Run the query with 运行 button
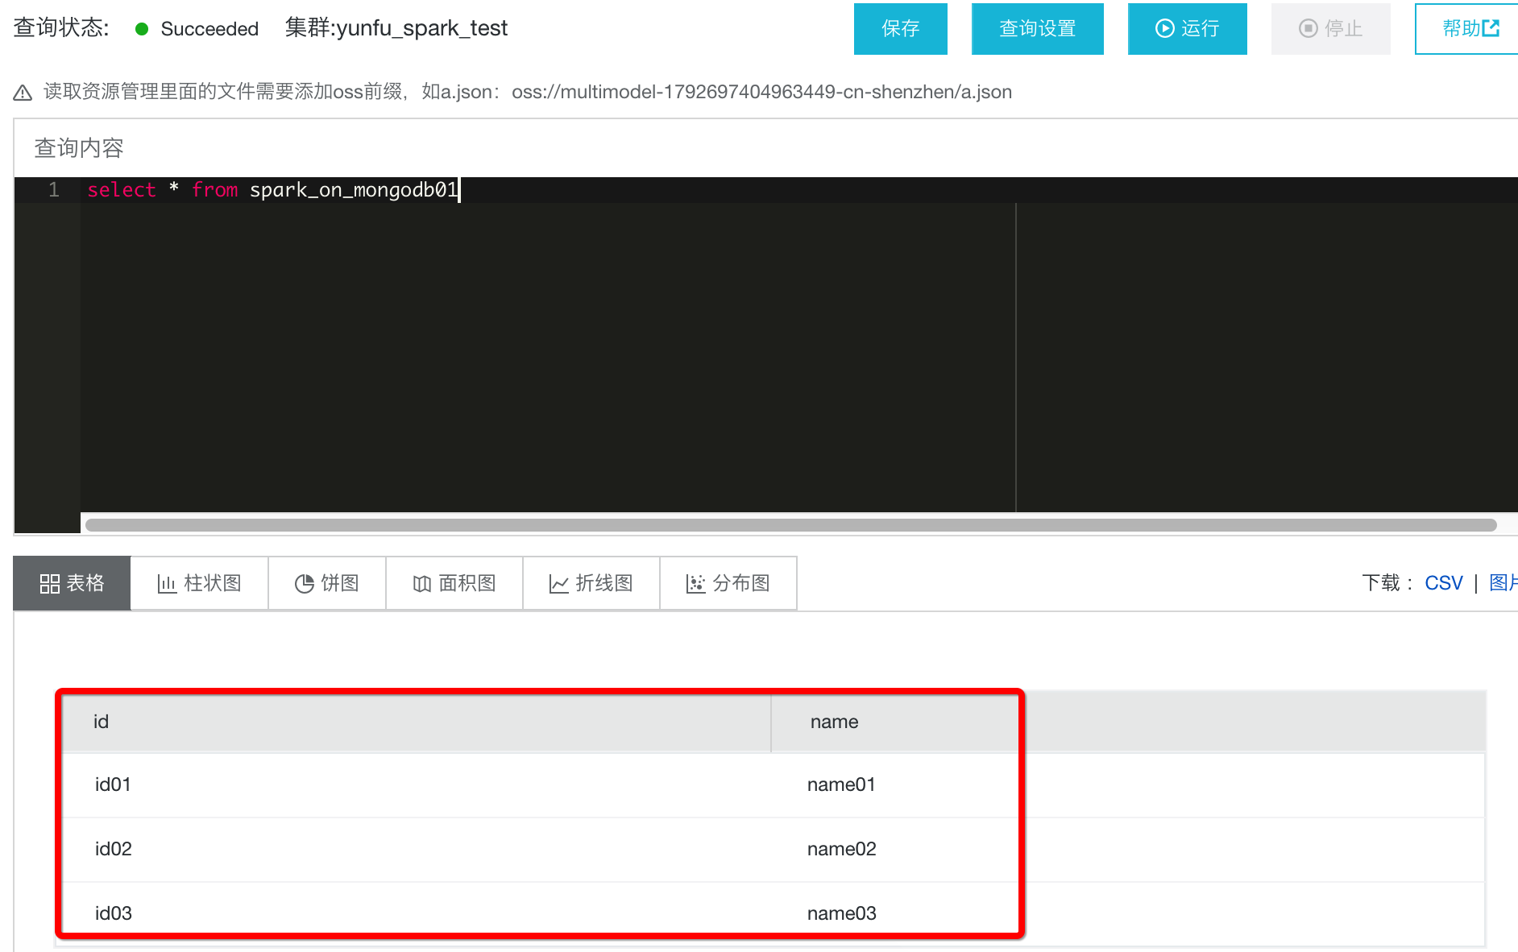This screenshot has height=952, width=1518. [1187, 29]
